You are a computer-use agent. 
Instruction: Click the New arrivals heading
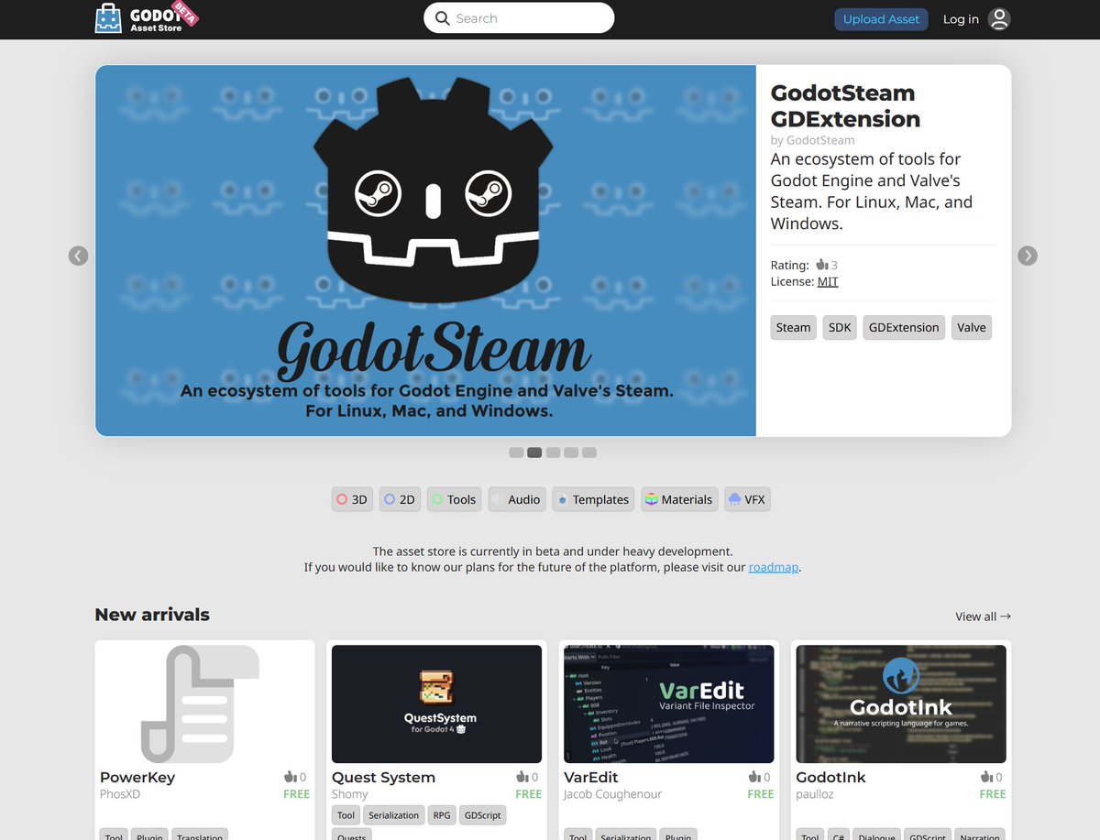coord(152,615)
